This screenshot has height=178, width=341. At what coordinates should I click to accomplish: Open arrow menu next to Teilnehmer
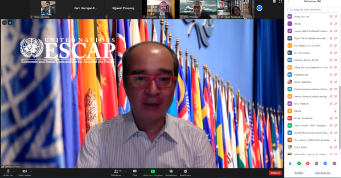[x=126, y=171]
